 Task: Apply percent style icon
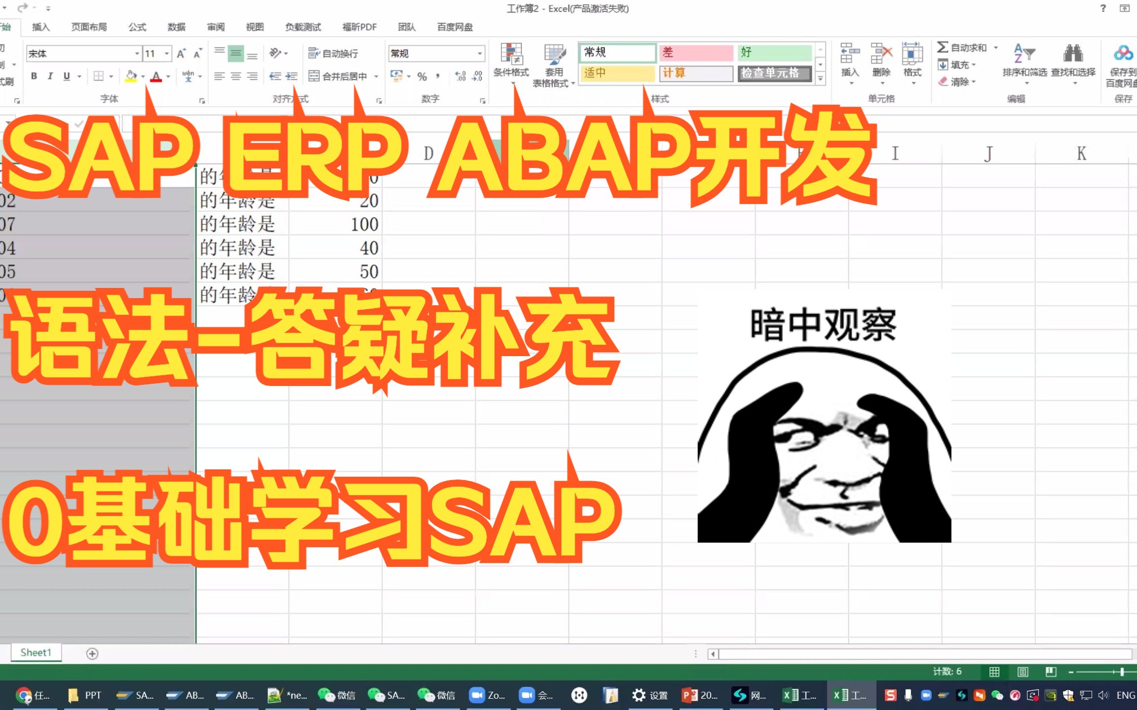422,76
